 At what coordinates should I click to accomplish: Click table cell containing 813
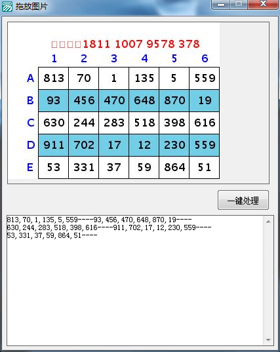coord(53,78)
